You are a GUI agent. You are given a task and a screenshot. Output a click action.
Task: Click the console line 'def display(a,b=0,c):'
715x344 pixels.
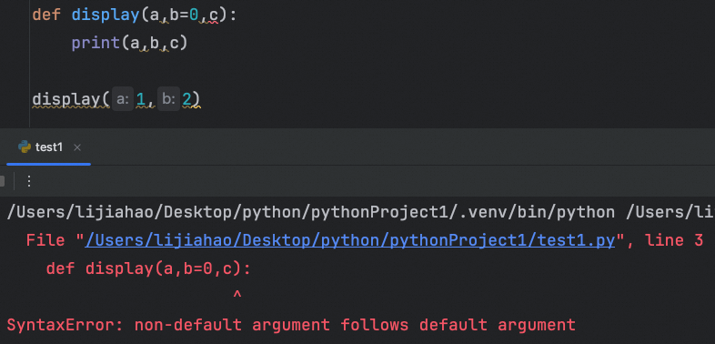click(x=148, y=269)
